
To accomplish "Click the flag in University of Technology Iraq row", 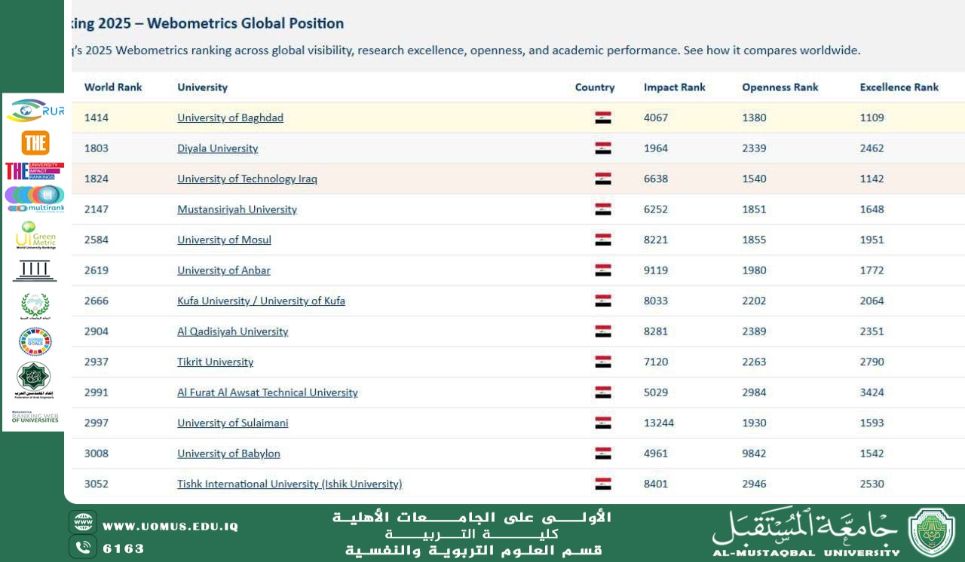I will coord(603,179).
